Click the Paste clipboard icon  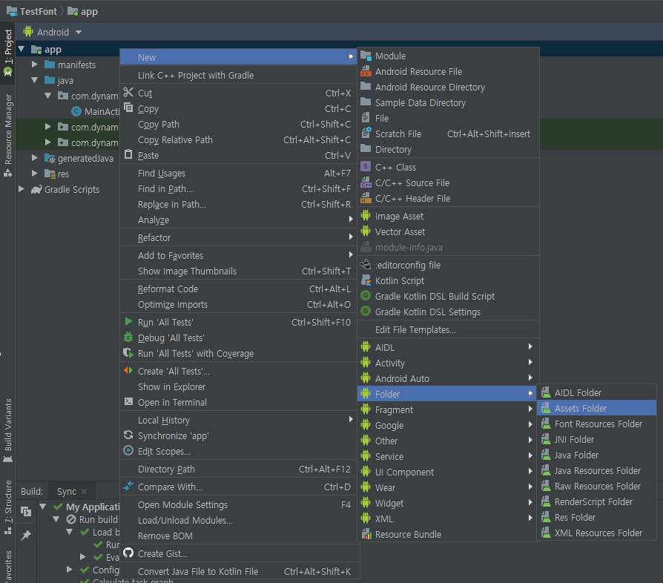pos(128,154)
